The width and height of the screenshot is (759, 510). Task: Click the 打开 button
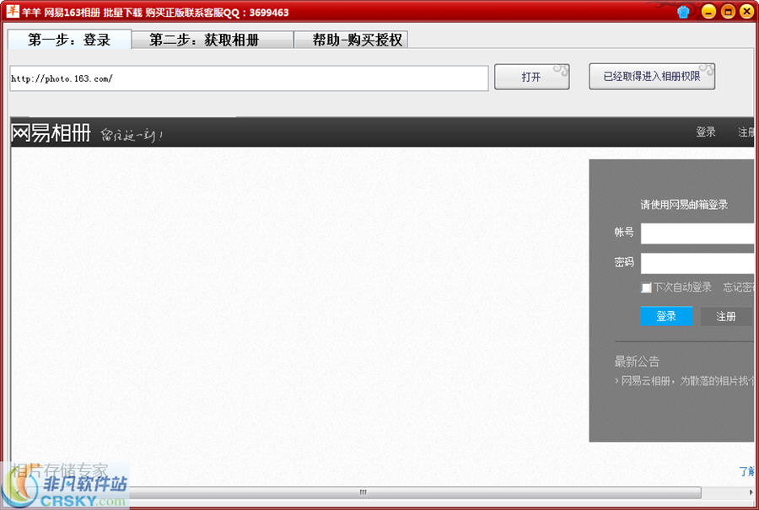click(531, 77)
